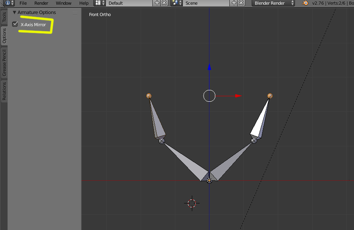Select the root bone joint at bottom

pyautogui.click(x=209, y=181)
